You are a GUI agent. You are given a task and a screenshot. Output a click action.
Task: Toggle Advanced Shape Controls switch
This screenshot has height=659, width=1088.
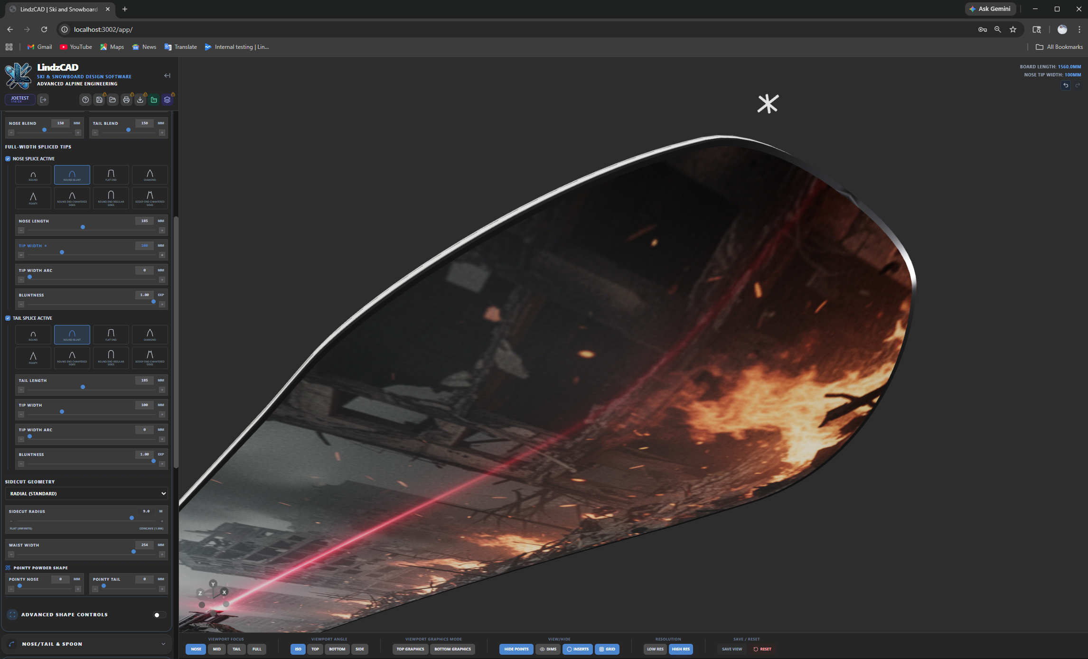coord(160,615)
